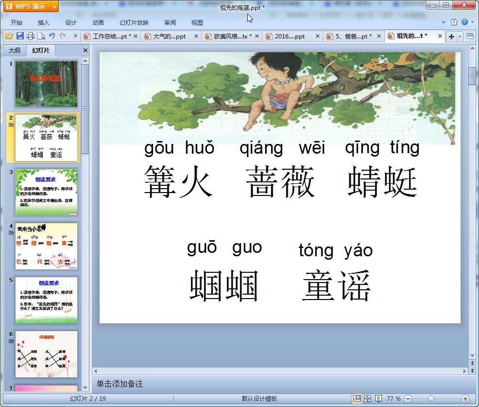The width and height of the screenshot is (479, 407).
Task: Collapse the ribbon with chevron icon
Action: pyautogui.click(x=444, y=22)
